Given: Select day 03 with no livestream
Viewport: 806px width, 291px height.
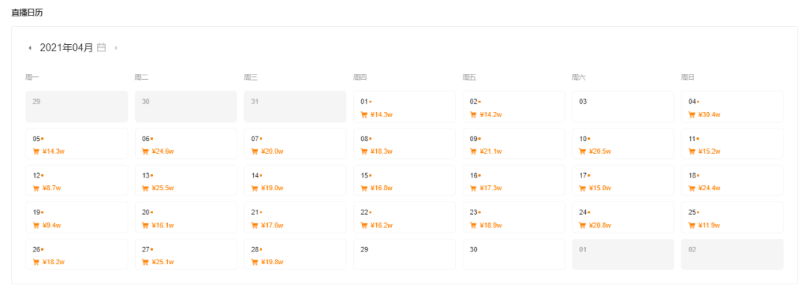Looking at the screenshot, I should [x=623, y=107].
